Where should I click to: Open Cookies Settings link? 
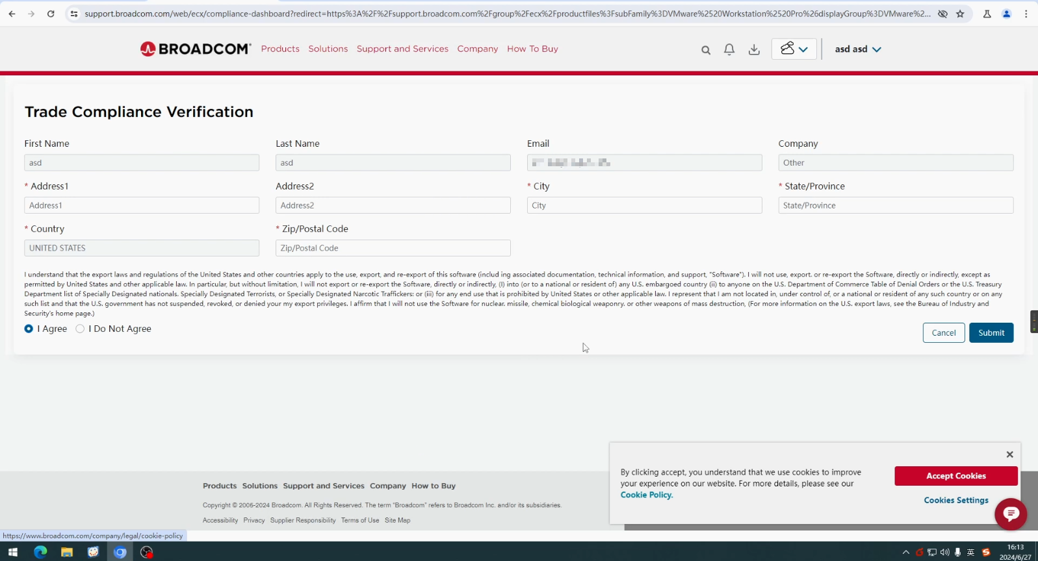(956, 500)
